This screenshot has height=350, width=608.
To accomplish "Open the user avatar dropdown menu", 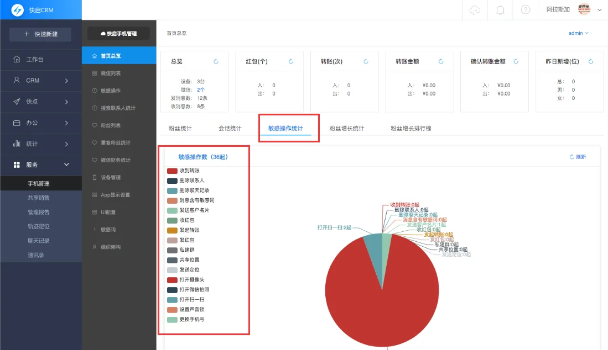I will (585, 9).
